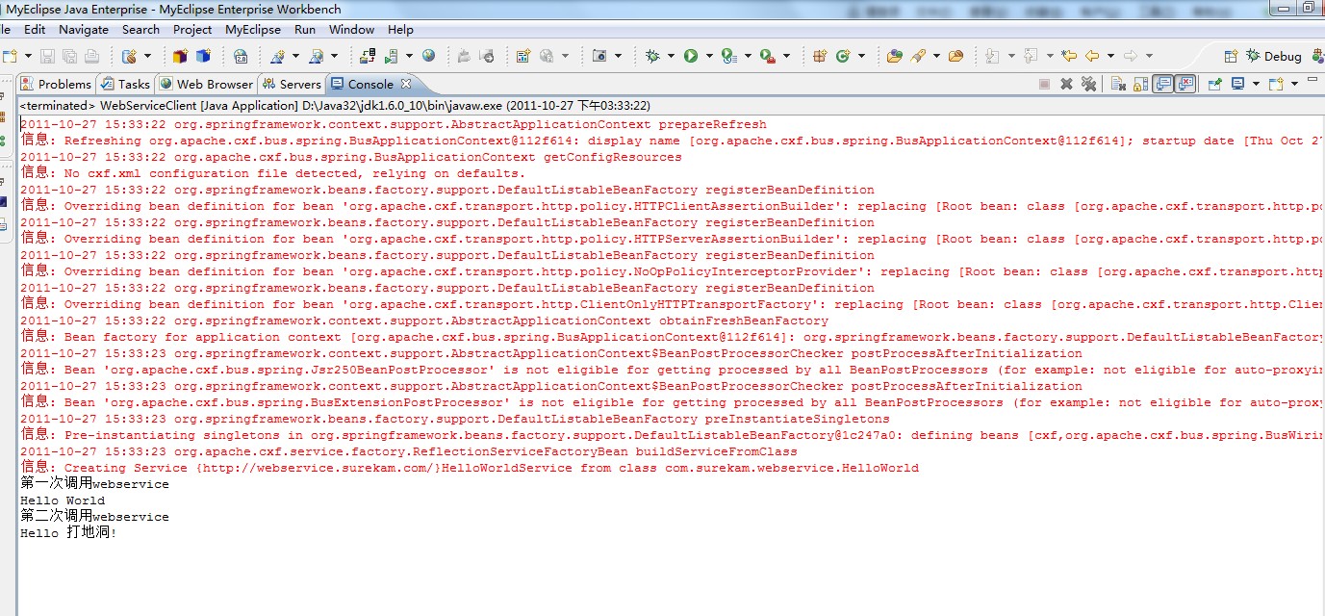Viewport: 1325px width, 616px height.
Task: Click the camera screenshot capture icon
Action: (599, 56)
